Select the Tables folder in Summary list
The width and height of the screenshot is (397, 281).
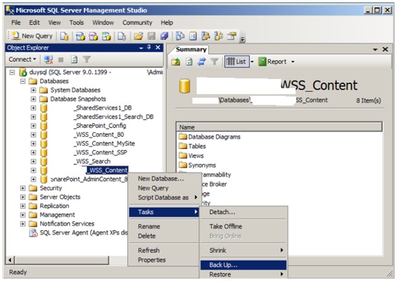pos(192,146)
